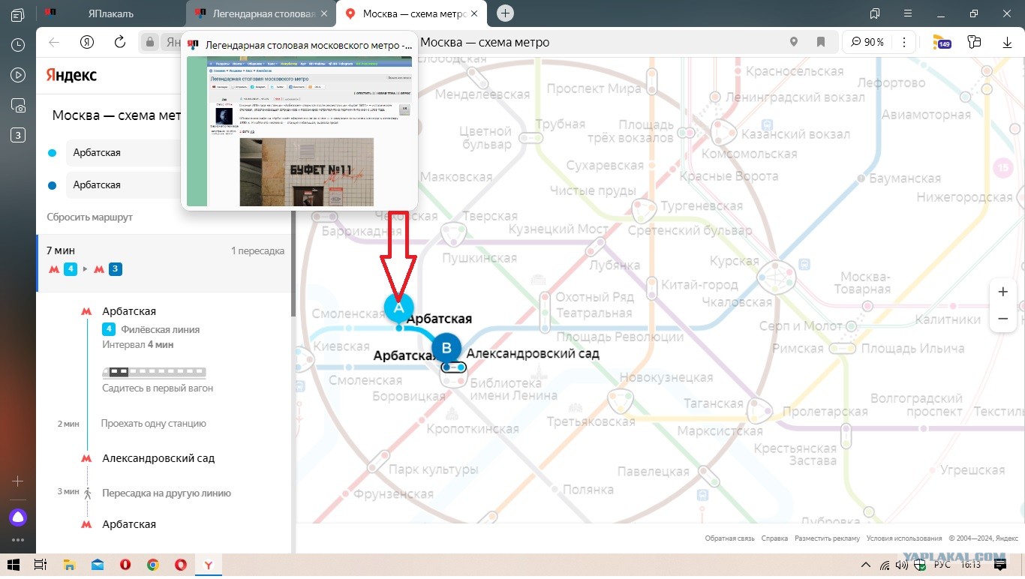This screenshot has height=579, width=1025.
Task: Open Условия использования footer link
Action: point(904,538)
